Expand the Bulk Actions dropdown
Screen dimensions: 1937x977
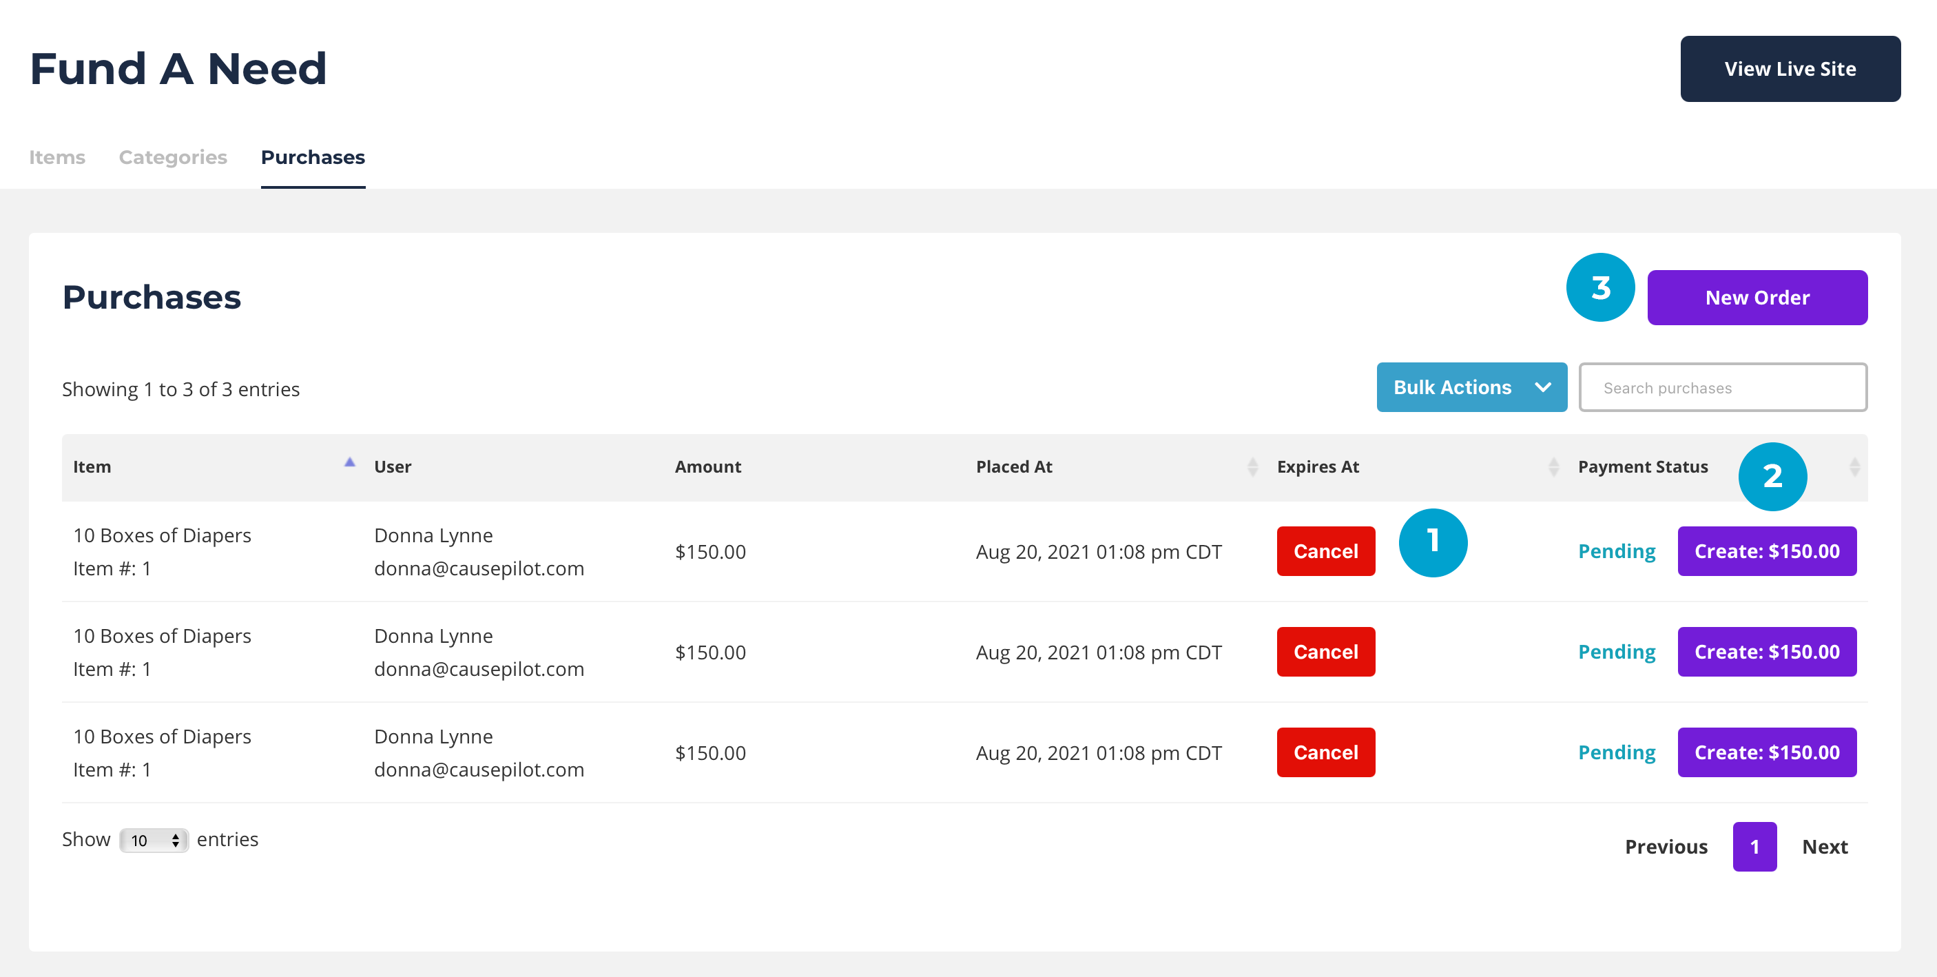pos(1471,387)
